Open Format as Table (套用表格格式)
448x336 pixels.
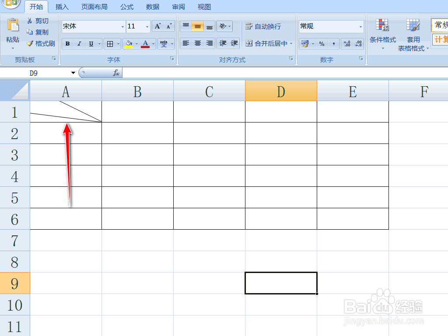click(x=413, y=35)
